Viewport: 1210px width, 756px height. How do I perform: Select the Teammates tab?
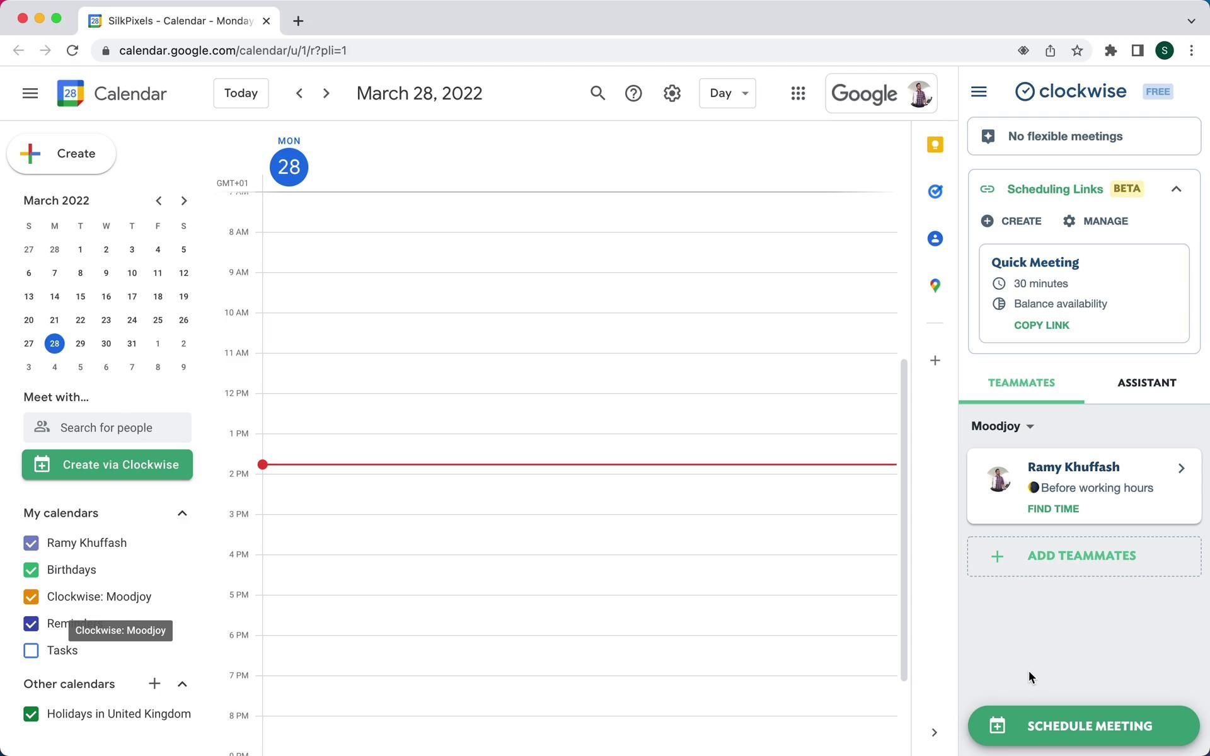pyautogui.click(x=1021, y=383)
